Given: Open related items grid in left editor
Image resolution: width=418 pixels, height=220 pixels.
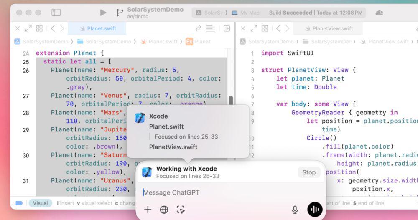Looking at the screenshot, I should pos(39,28).
